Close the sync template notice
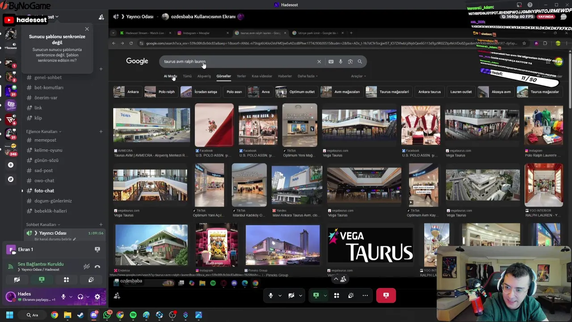The width and height of the screenshot is (572, 322). tap(87, 30)
